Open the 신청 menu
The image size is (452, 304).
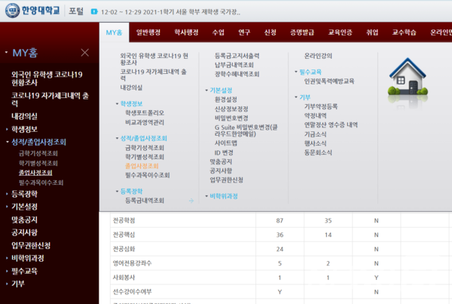[270, 32]
